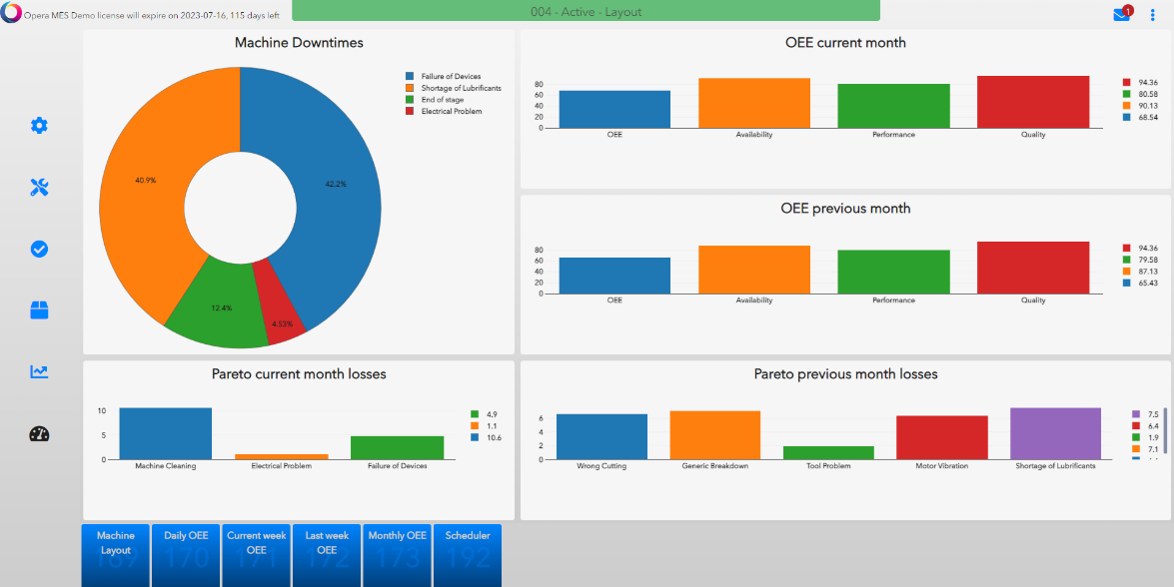Toggle Failure of Devices legend entry
1174x587 pixels.
(x=450, y=77)
